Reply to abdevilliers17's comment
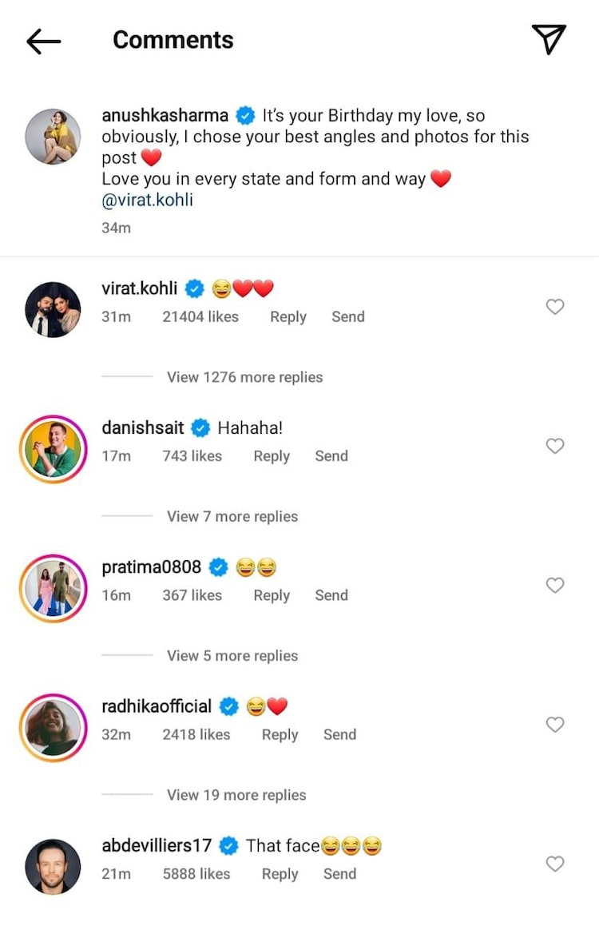This screenshot has height=926, width=599. 280,874
